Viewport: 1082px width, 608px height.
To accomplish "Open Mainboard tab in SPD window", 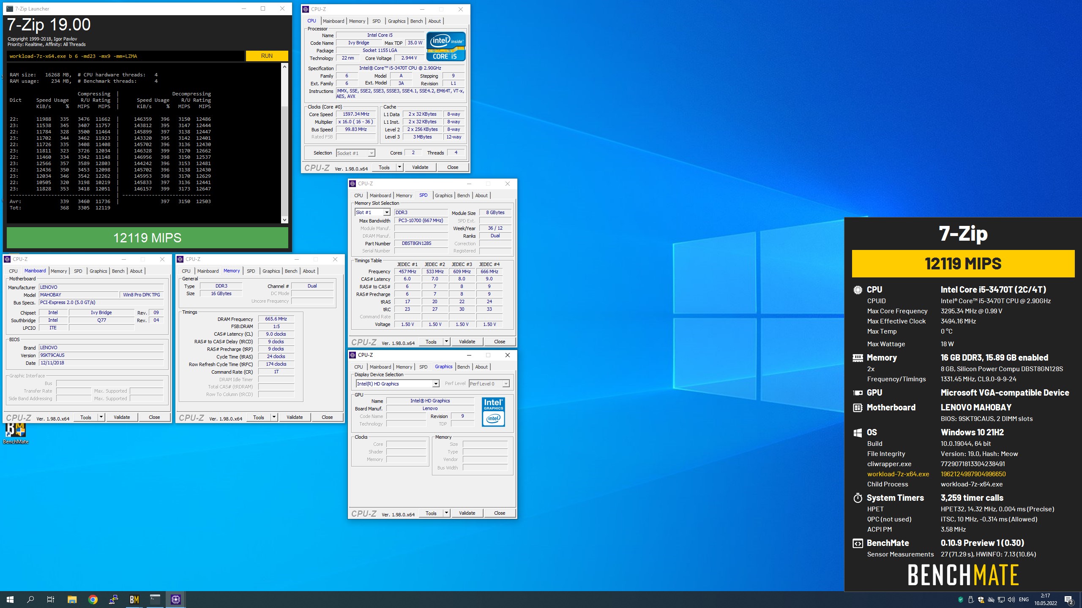I will coord(380,195).
